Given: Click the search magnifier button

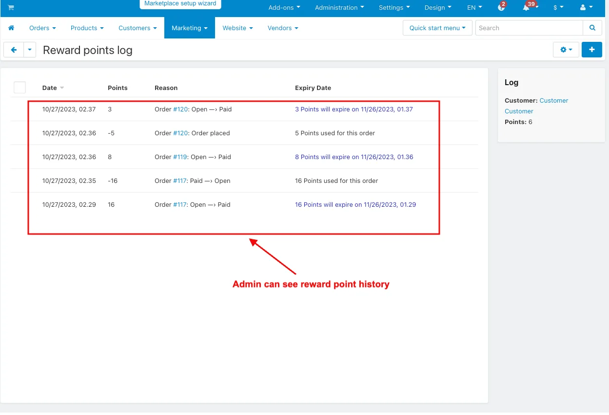Looking at the screenshot, I should pyautogui.click(x=592, y=28).
